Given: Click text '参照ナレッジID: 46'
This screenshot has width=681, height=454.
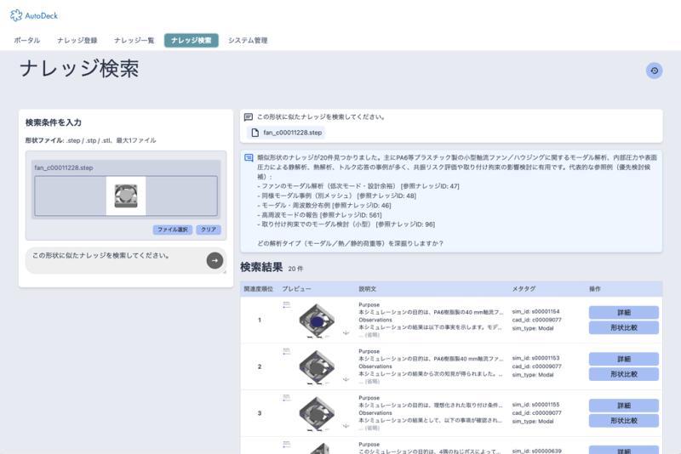Looking at the screenshot, I should pyautogui.click(x=362, y=205).
